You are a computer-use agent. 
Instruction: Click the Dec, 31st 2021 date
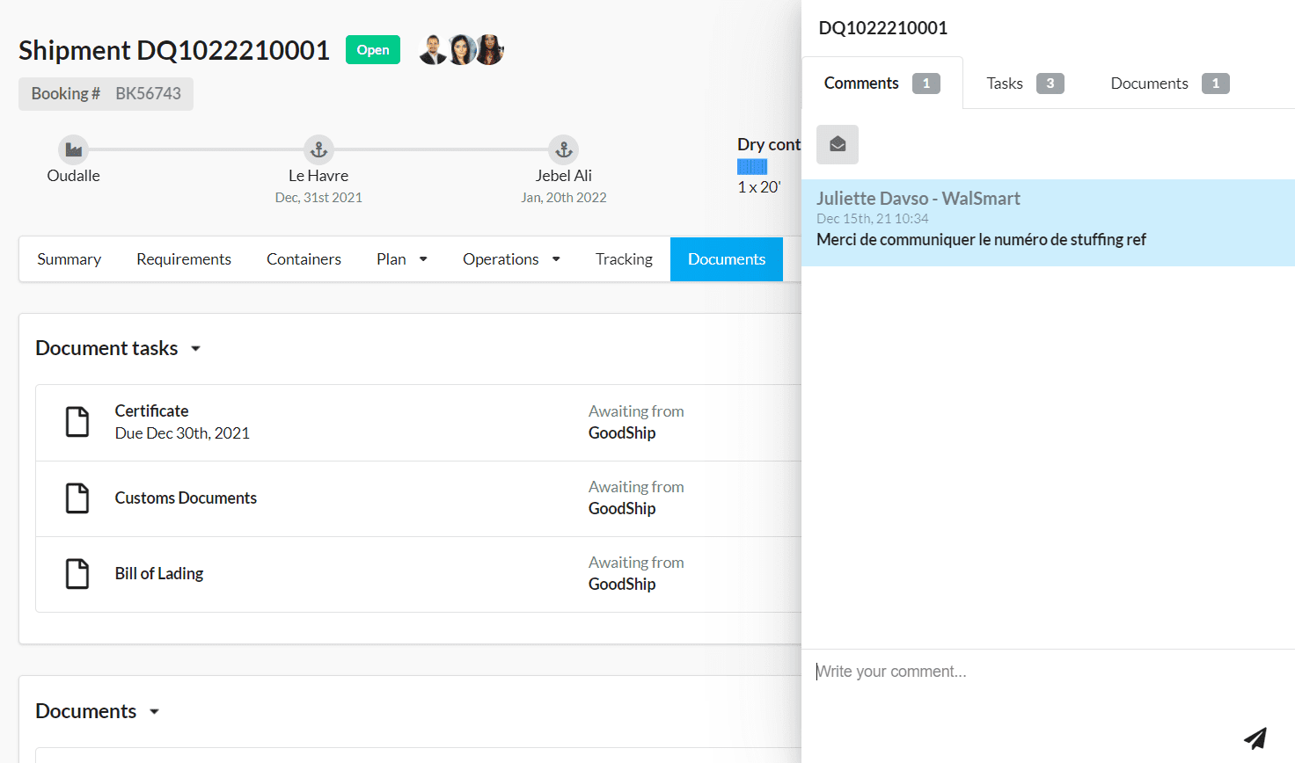pos(318,198)
